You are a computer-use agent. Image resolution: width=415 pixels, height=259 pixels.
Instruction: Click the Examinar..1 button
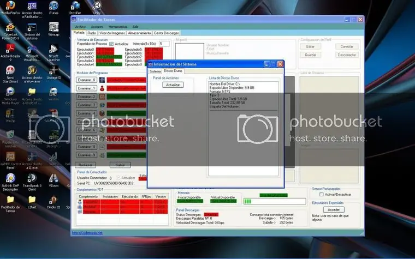click(x=86, y=88)
